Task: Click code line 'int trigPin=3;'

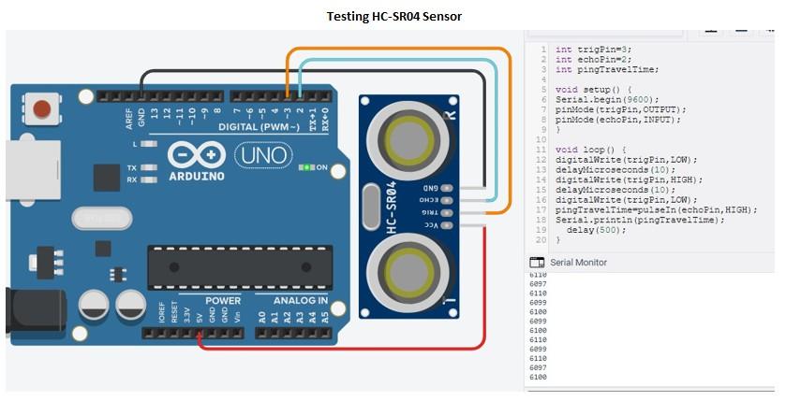Action: 594,50
